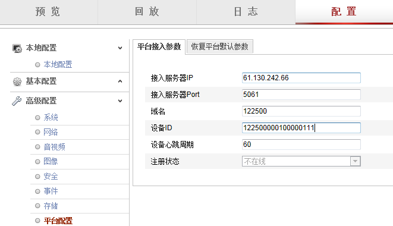
Task: Focus the 接入服务器IP input field
Action: coord(301,78)
